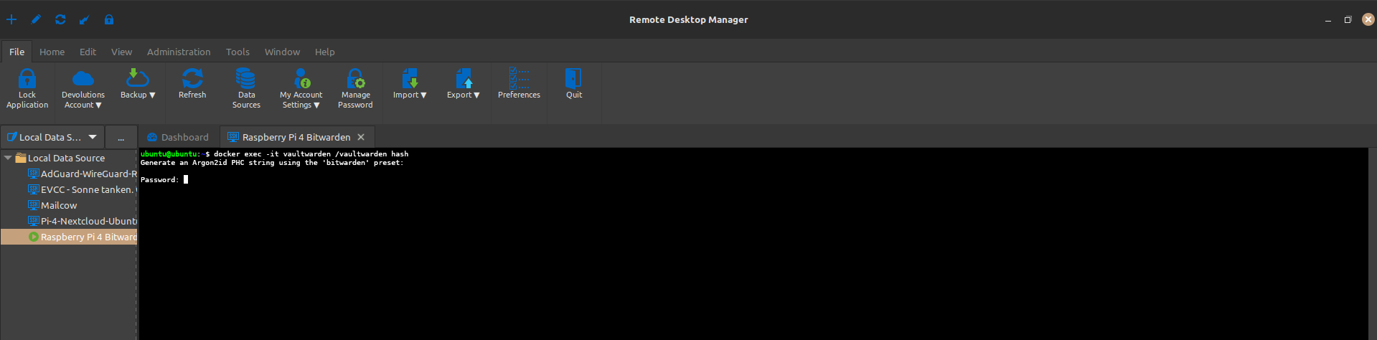Open the Administration menu
The width and height of the screenshot is (1377, 340).
pyautogui.click(x=179, y=52)
